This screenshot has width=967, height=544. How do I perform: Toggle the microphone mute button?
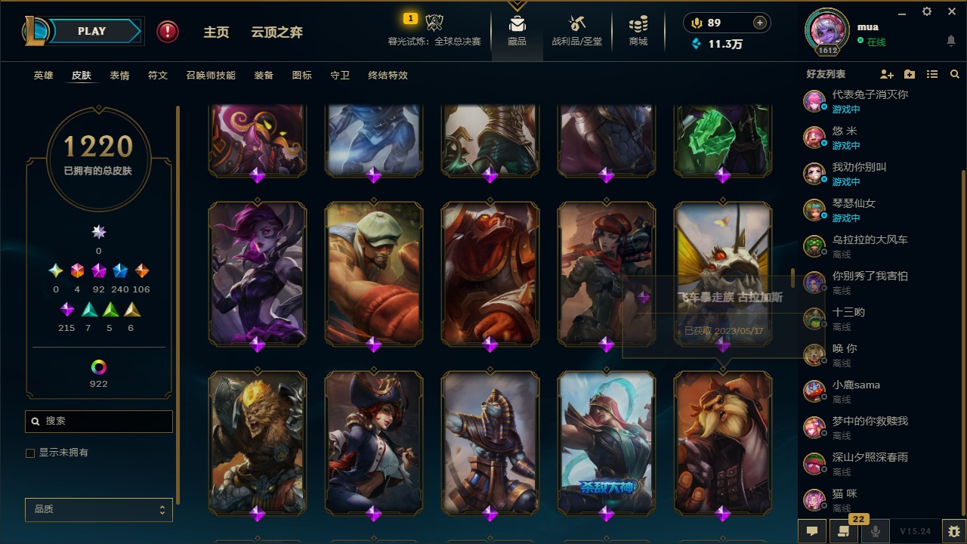point(876,531)
